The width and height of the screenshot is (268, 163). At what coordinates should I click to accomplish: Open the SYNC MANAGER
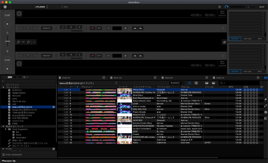(12, 155)
